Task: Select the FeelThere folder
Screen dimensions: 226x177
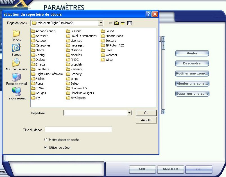Action: (40, 69)
